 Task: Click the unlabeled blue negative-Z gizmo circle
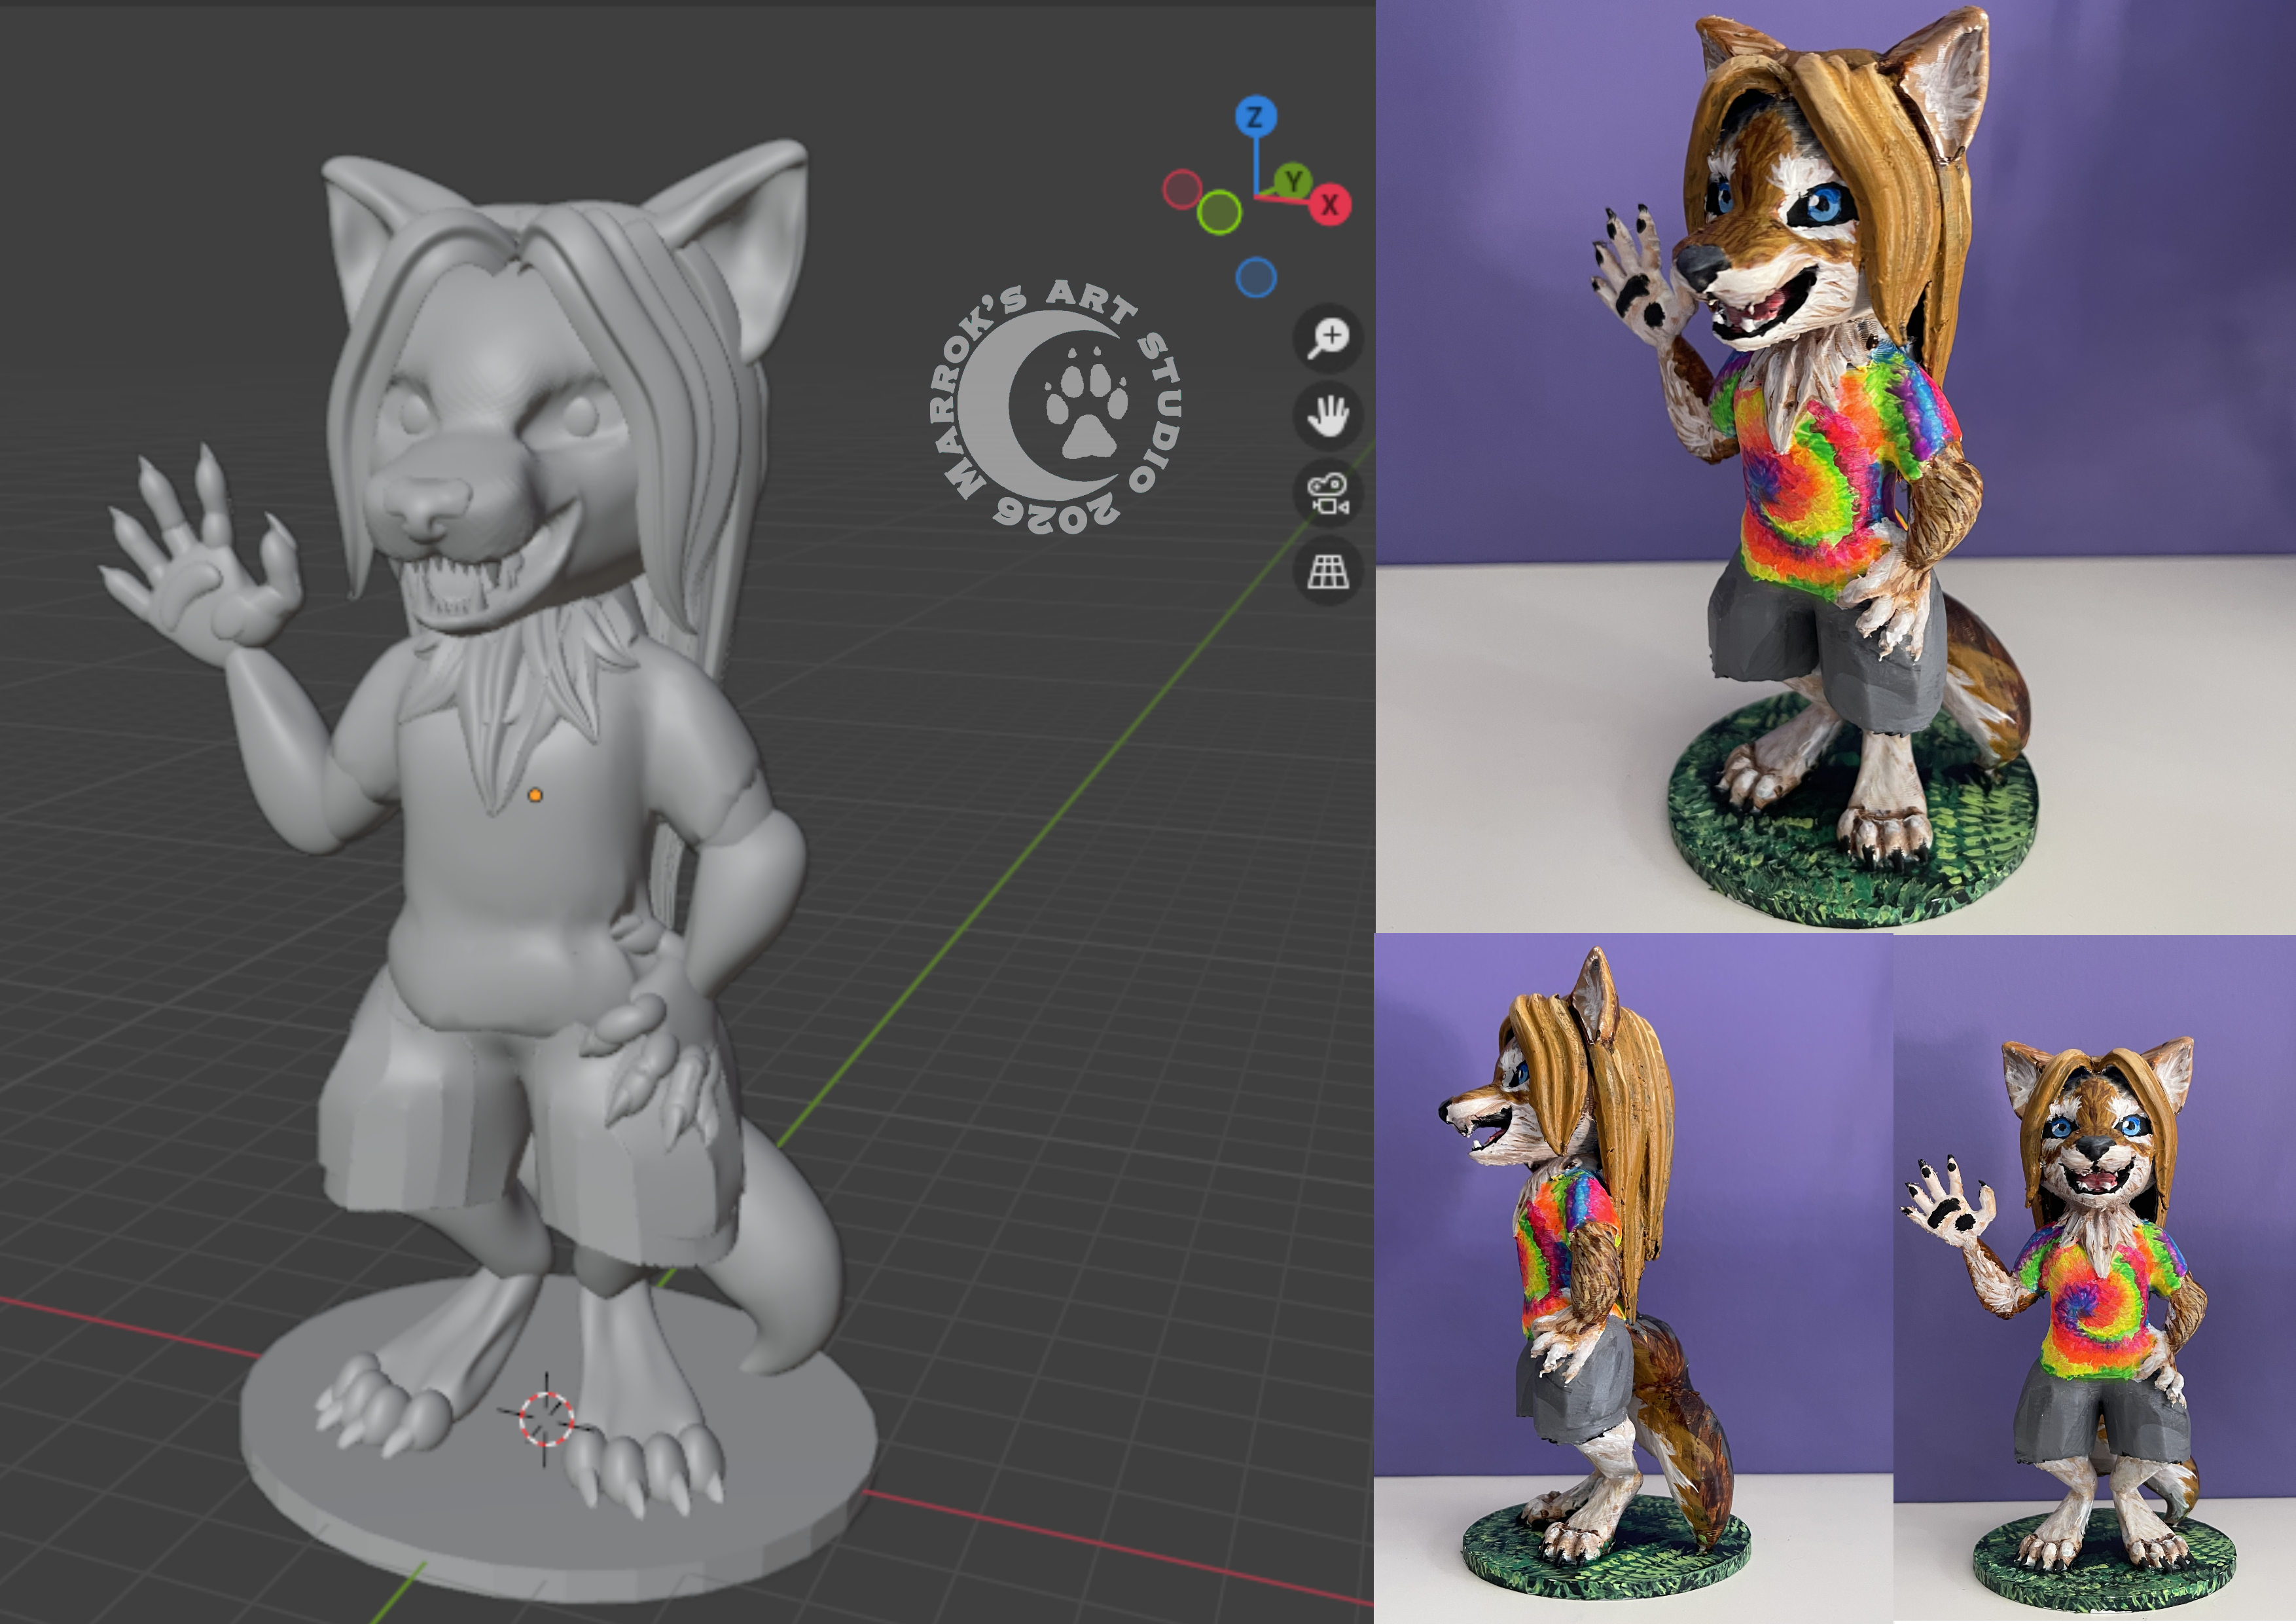tap(1256, 277)
